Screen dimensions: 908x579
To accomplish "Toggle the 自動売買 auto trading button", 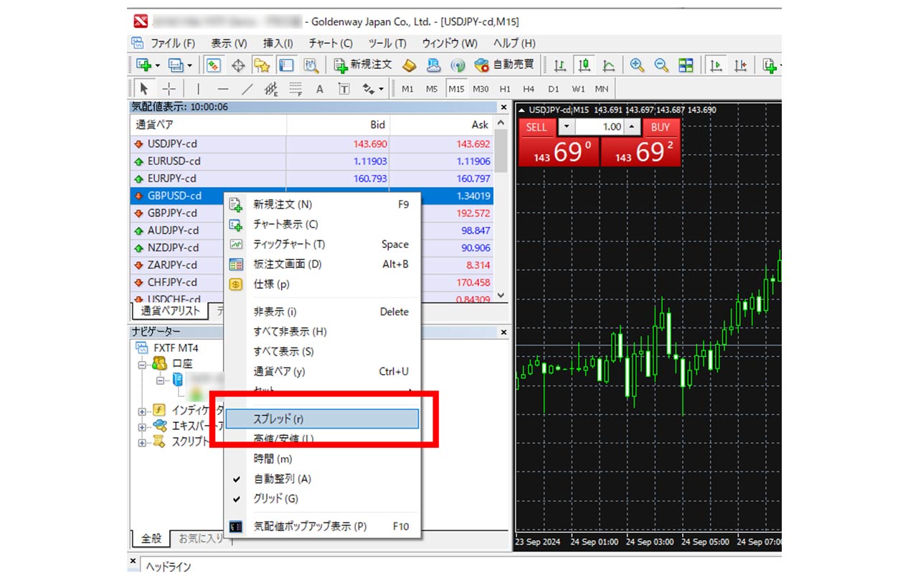I will click(505, 65).
